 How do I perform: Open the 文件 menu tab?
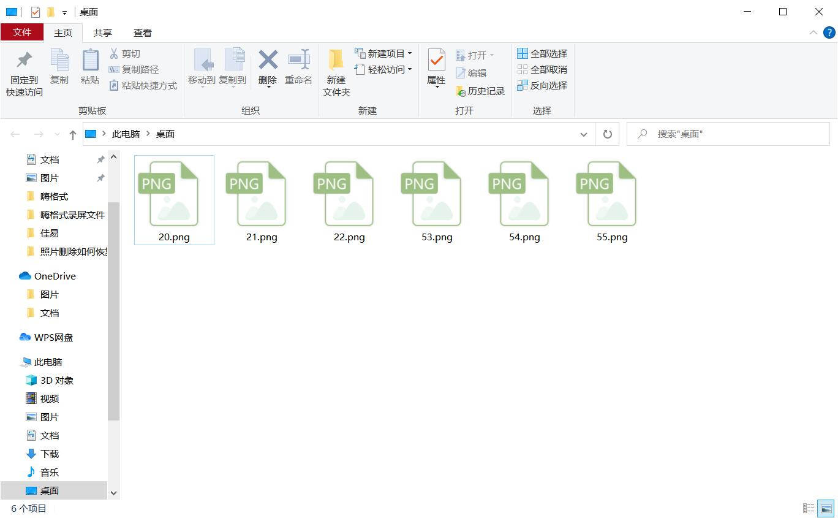coord(22,32)
